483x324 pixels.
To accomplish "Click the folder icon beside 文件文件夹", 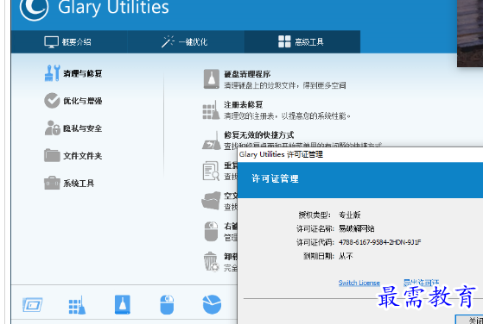I will click(x=52, y=155).
